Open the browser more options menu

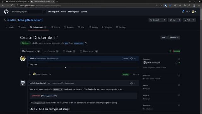click(199, 5)
